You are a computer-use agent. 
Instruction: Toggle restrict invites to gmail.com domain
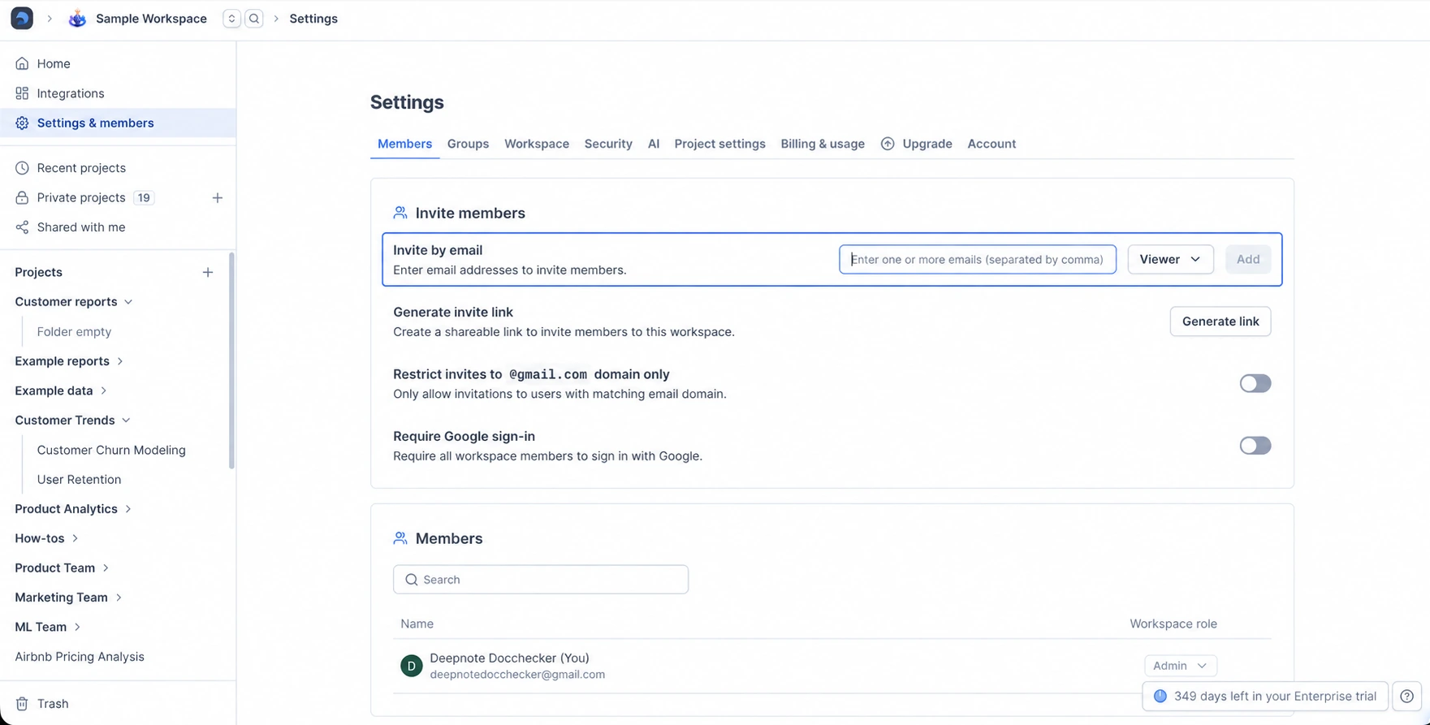click(x=1255, y=383)
